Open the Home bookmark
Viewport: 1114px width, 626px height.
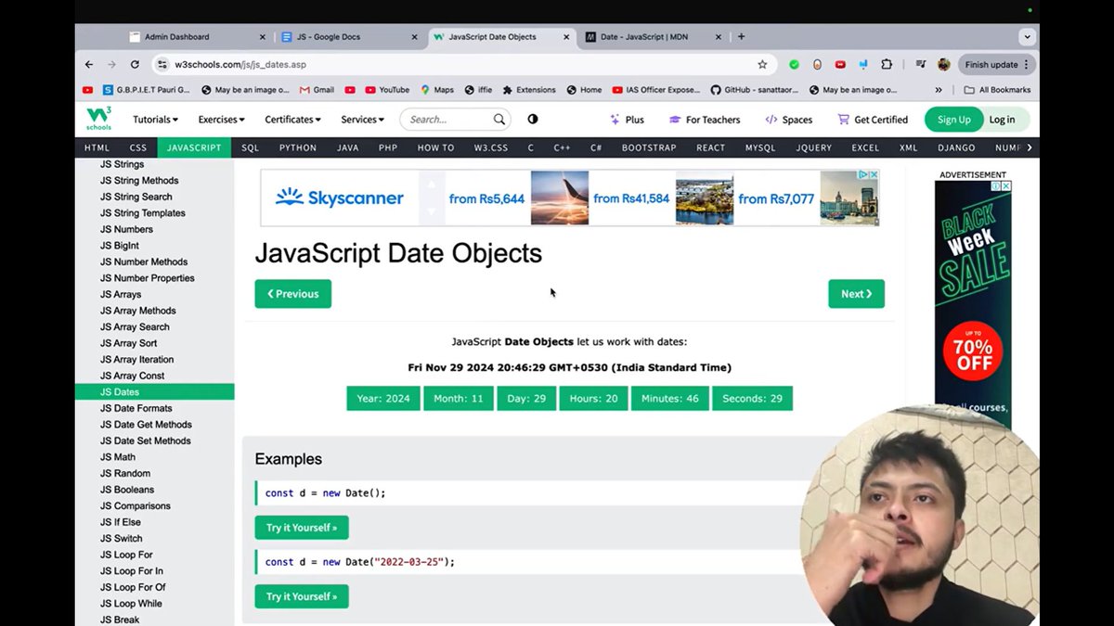(x=584, y=90)
